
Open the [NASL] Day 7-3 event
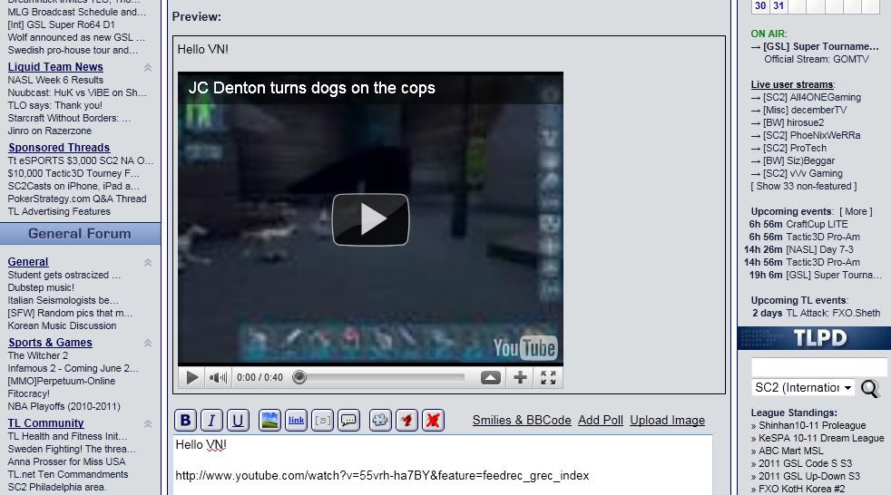[819, 249]
